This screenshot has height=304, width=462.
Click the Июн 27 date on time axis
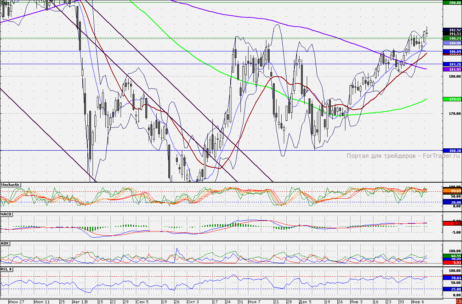pos(16,302)
